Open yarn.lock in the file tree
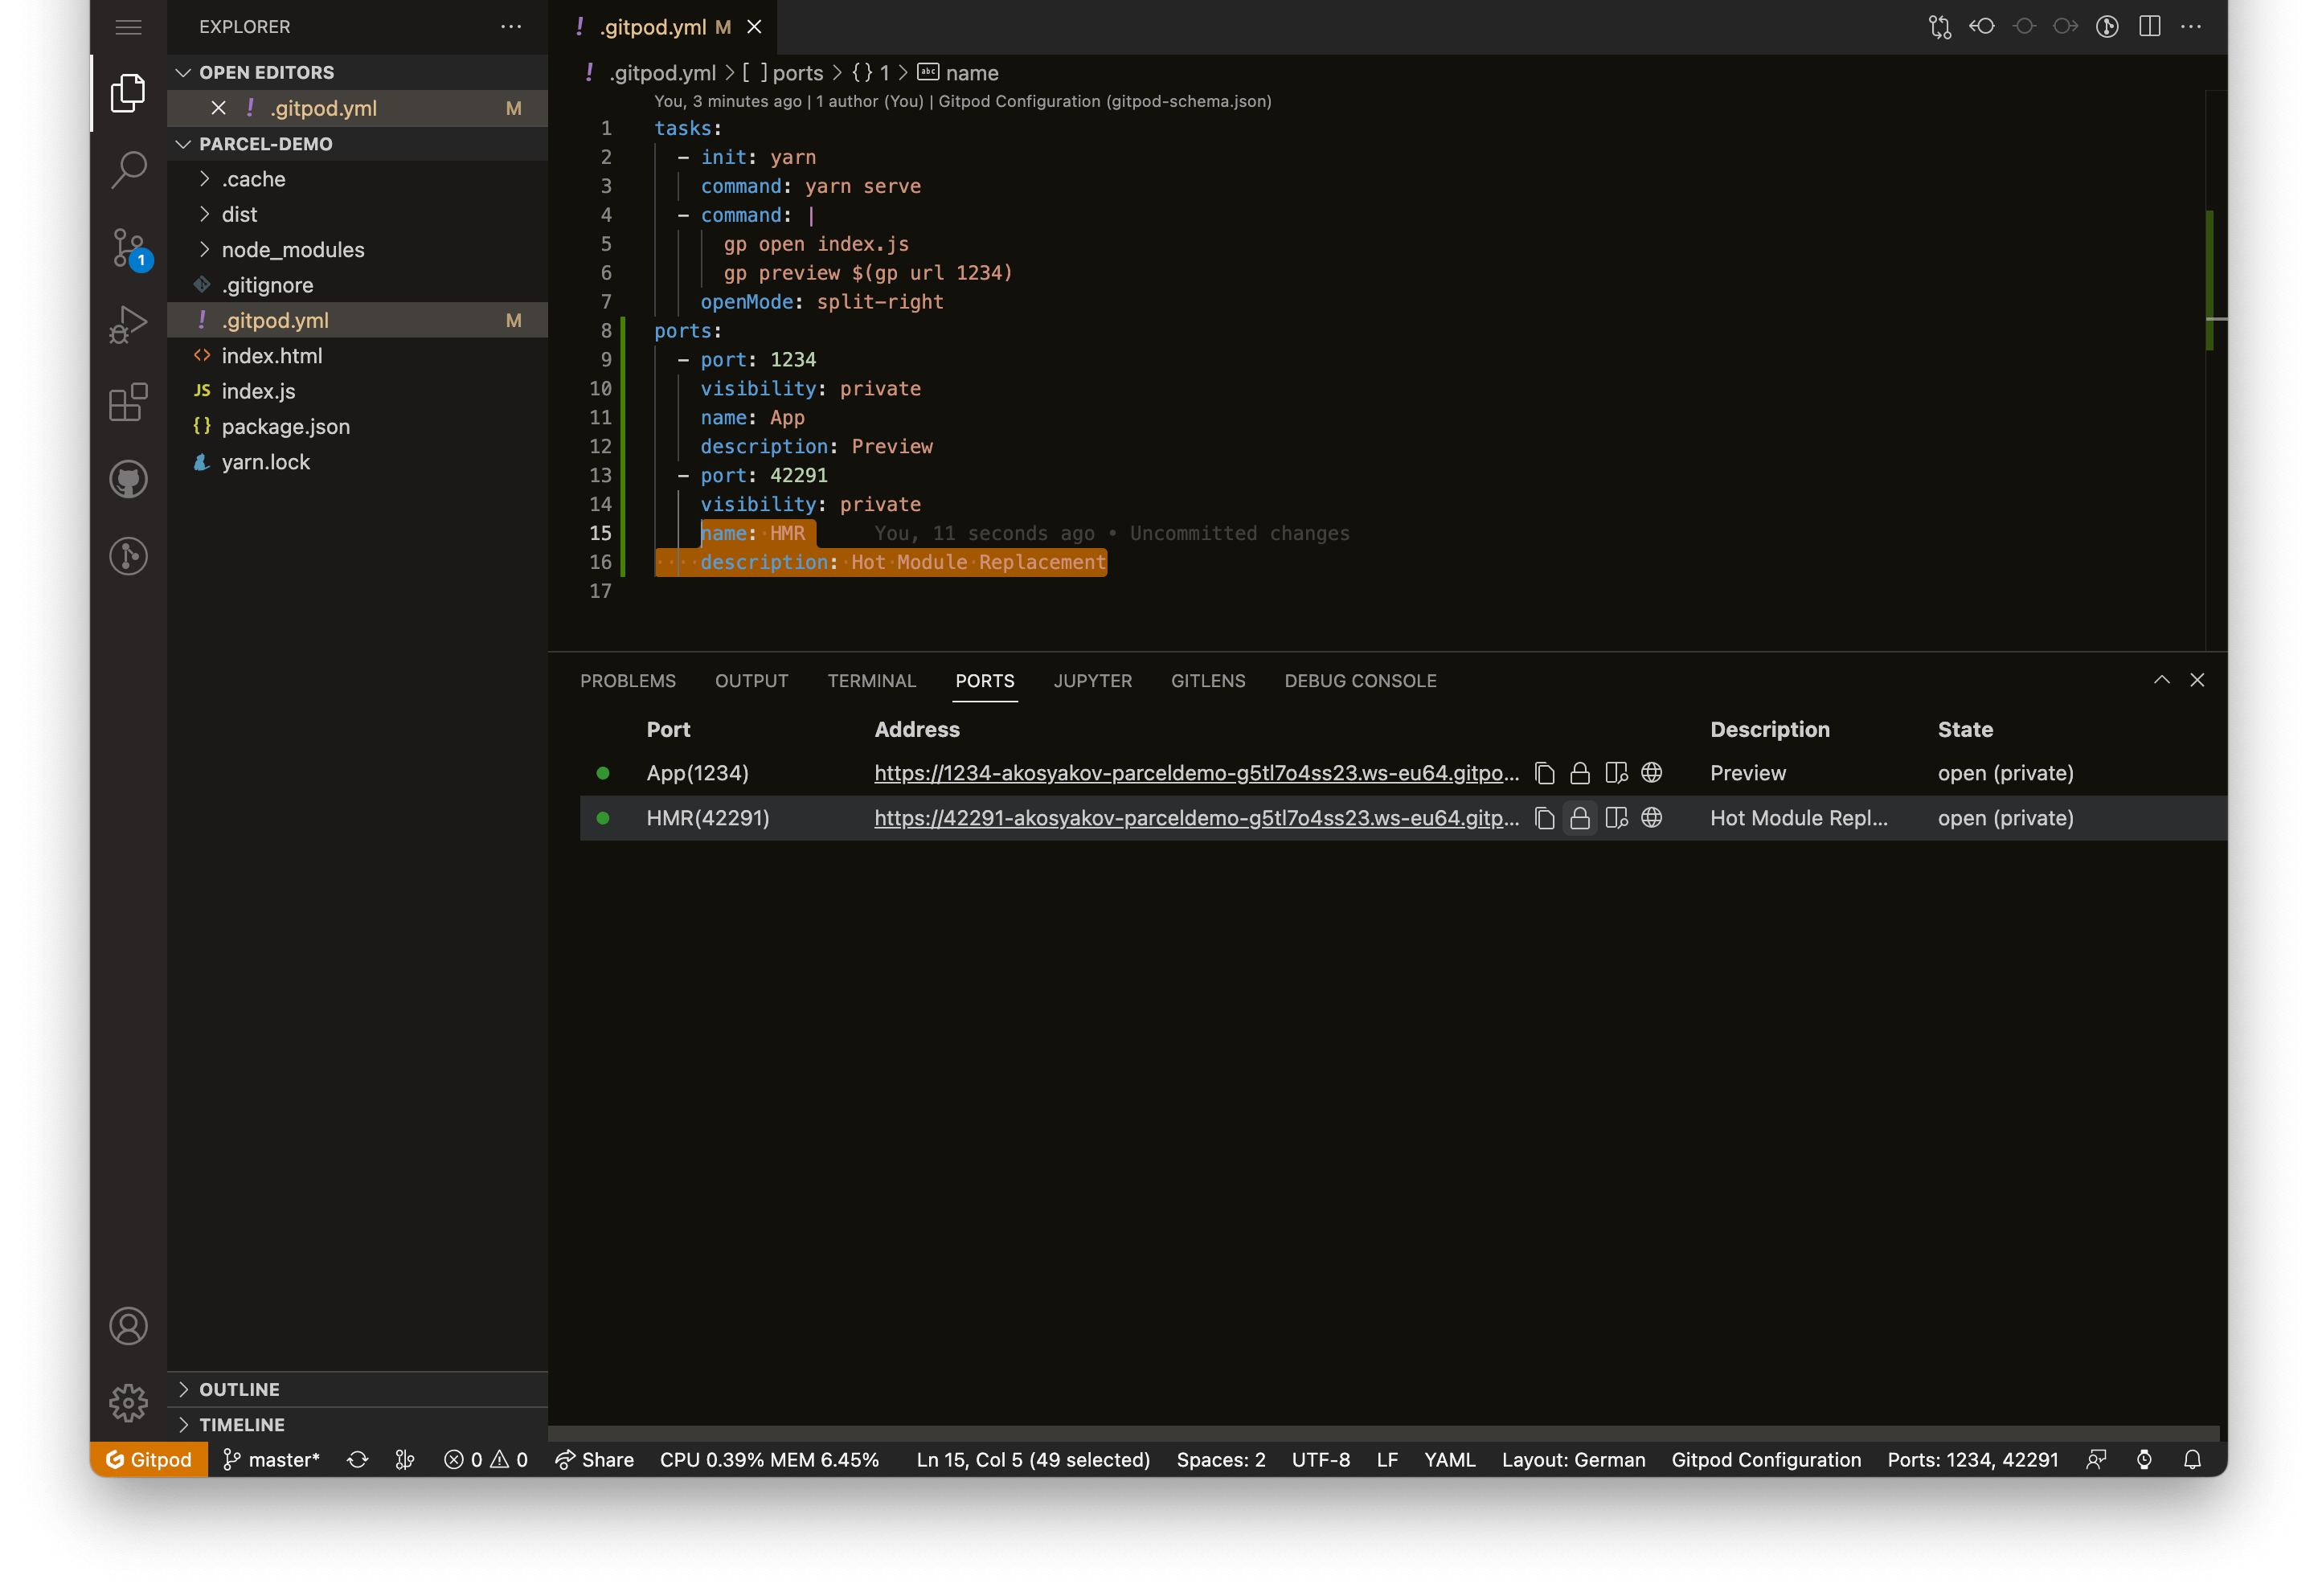The image size is (2318, 1596). click(357, 462)
